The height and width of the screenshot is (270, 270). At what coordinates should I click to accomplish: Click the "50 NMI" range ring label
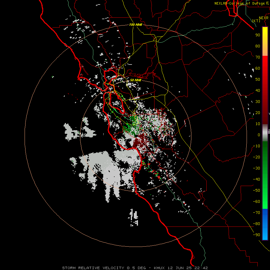[136, 80]
